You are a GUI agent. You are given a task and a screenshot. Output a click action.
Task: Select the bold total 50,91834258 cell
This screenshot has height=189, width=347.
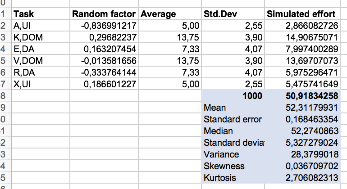[302, 96]
